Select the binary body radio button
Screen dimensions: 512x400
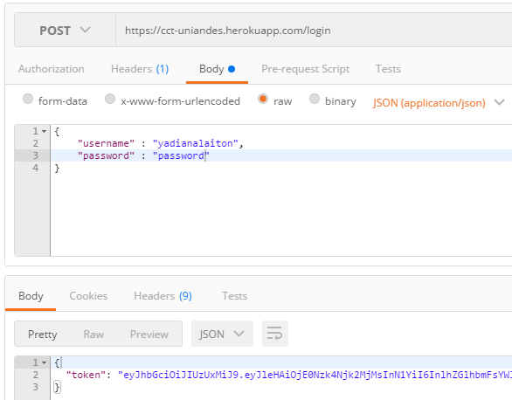click(315, 99)
